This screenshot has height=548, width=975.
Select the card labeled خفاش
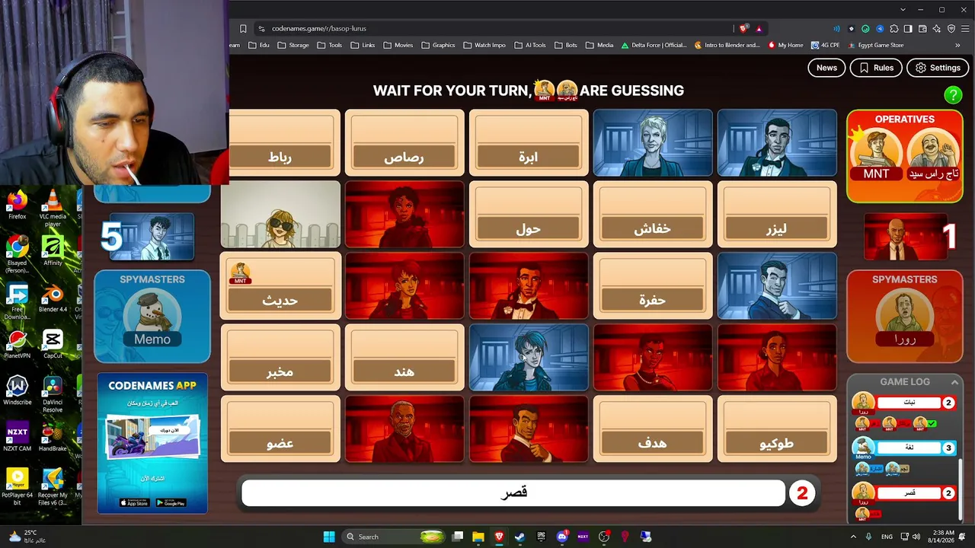[x=653, y=215]
